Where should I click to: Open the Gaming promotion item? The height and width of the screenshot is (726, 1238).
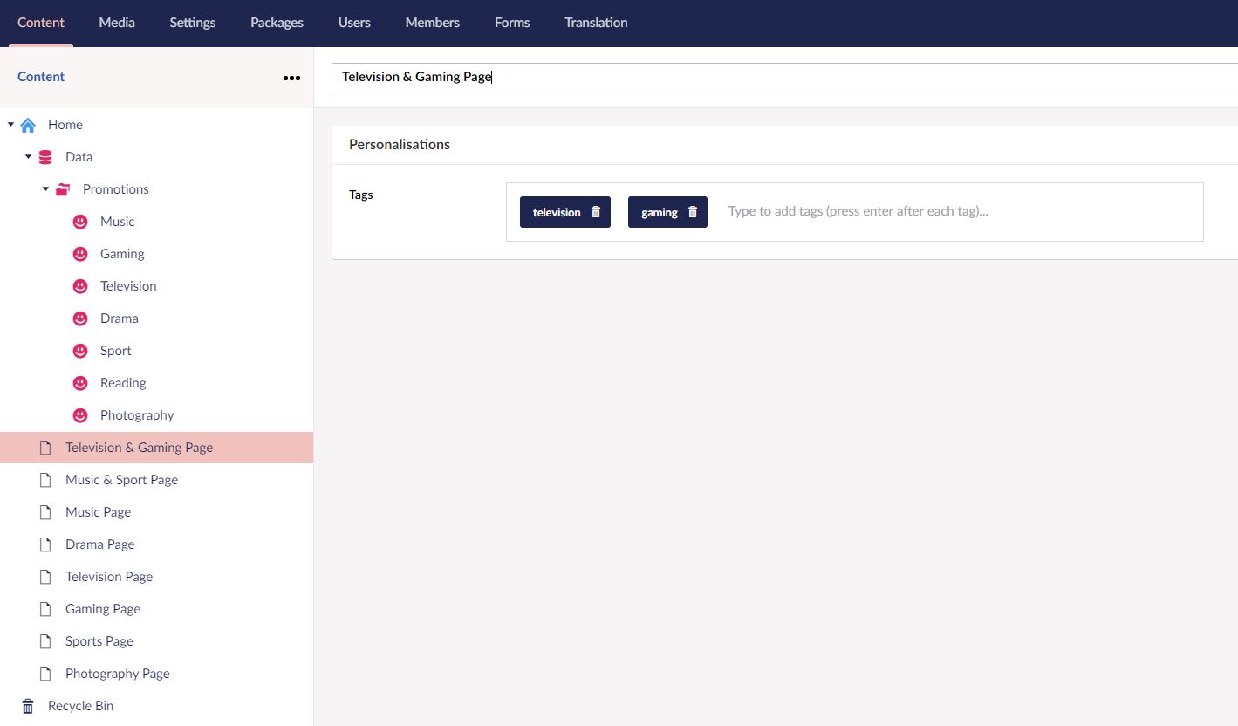[122, 254]
